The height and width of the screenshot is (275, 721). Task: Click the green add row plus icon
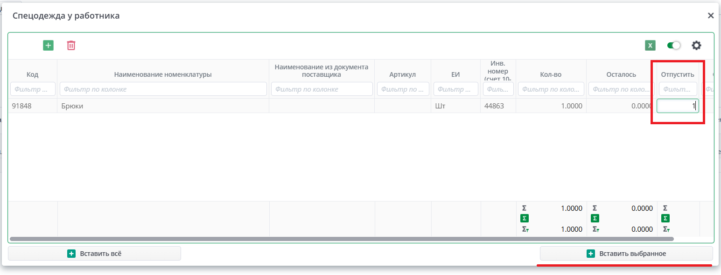click(48, 45)
